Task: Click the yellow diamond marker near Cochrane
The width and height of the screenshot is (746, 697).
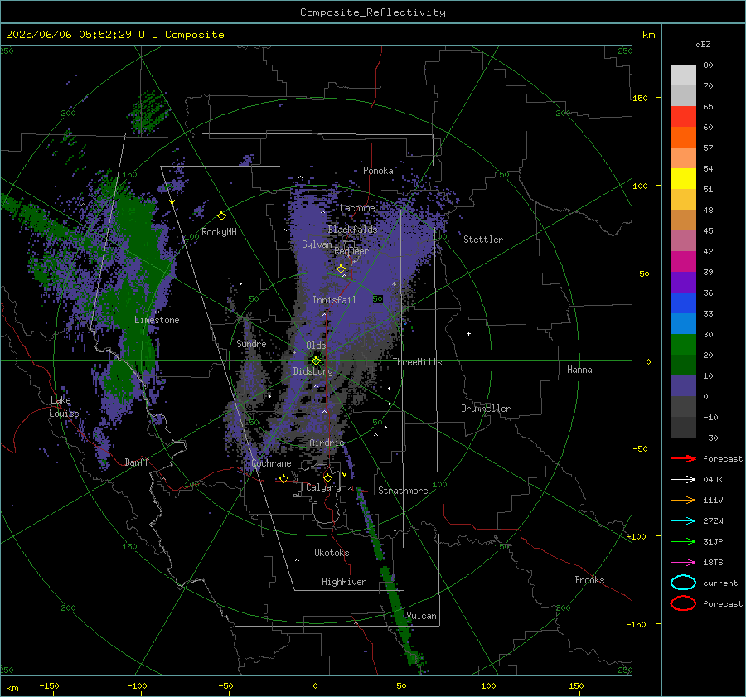Action: pyautogui.click(x=283, y=478)
